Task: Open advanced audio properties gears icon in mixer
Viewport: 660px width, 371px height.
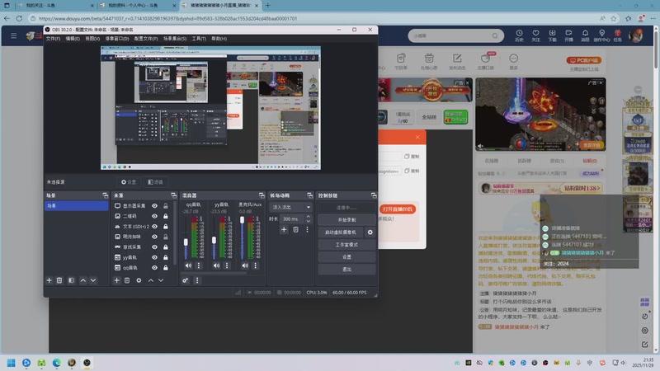Action: [185, 280]
